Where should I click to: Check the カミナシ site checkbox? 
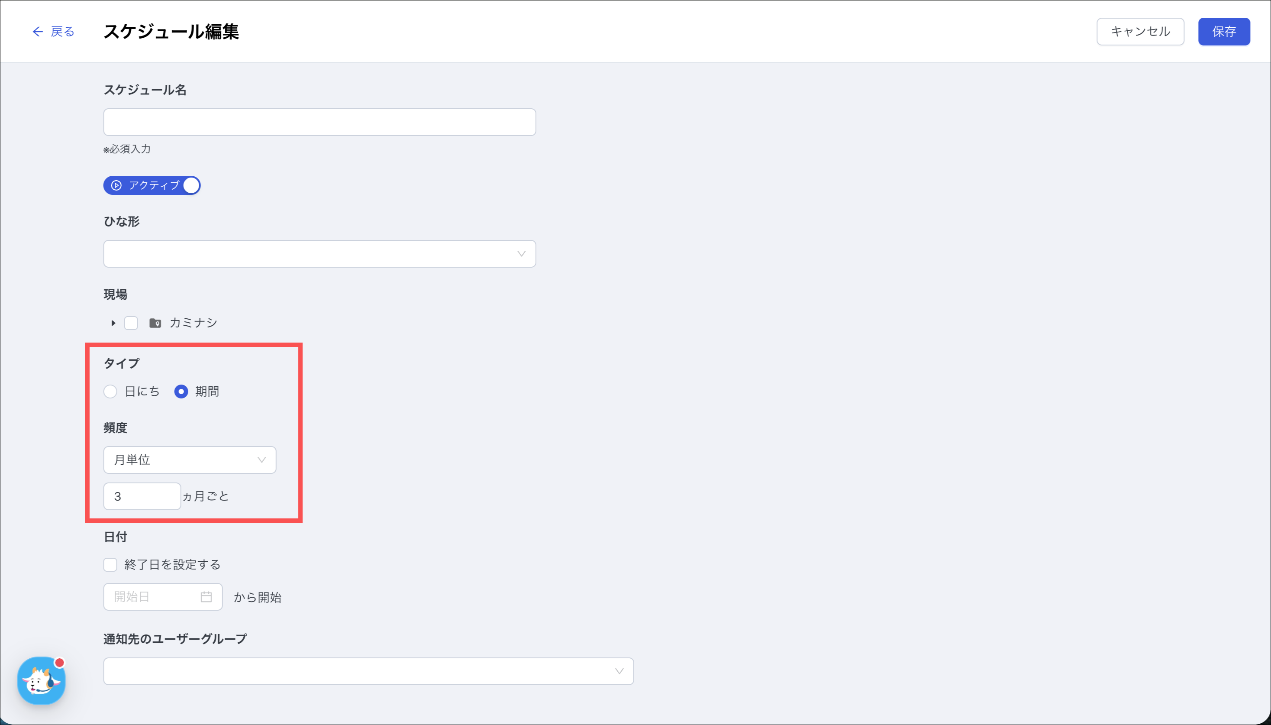[x=131, y=323]
